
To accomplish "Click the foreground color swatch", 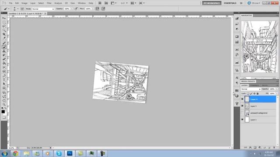I will point(3,112).
